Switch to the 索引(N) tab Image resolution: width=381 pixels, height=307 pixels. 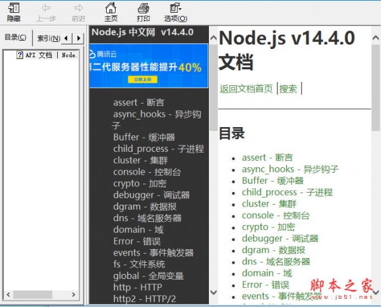pyautogui.click(x=49, y=38)
